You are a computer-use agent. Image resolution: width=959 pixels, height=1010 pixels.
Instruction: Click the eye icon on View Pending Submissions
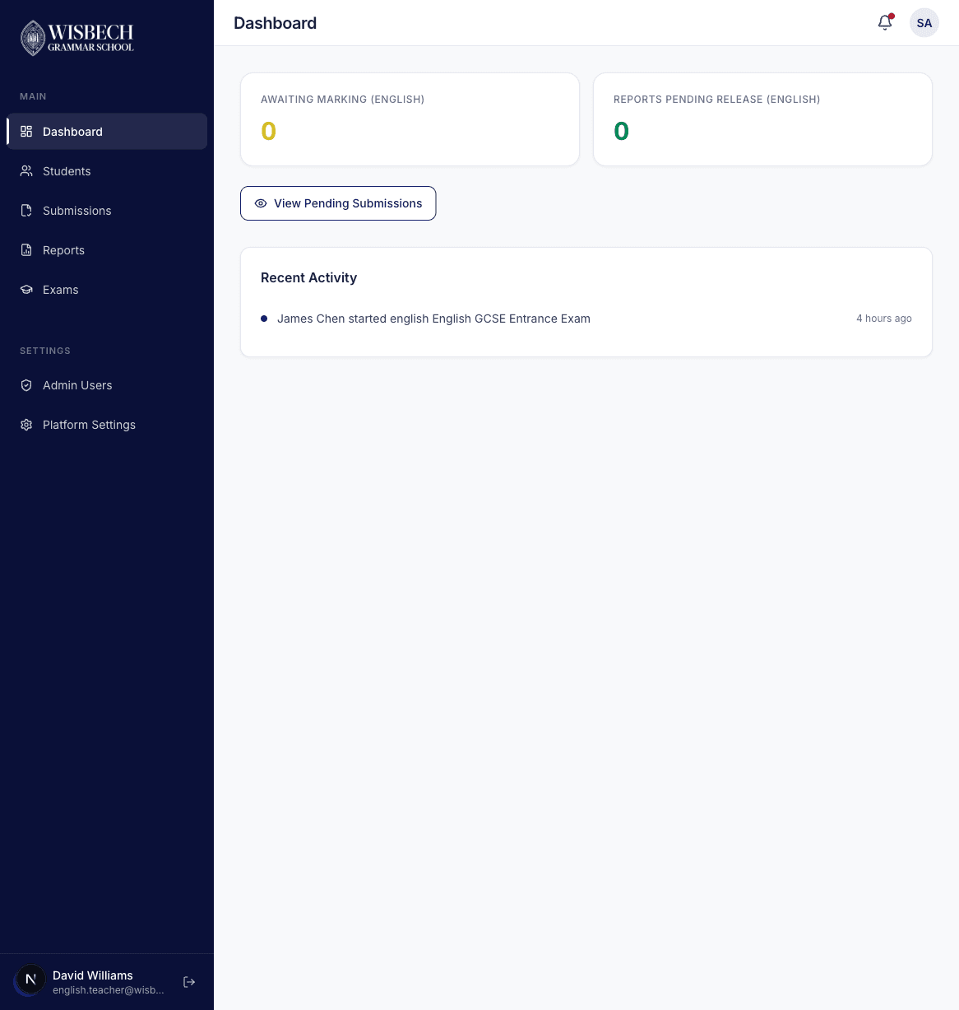(261, 202)
